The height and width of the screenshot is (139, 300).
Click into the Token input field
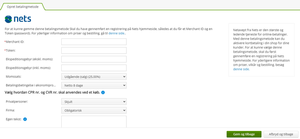coord(94,50)
